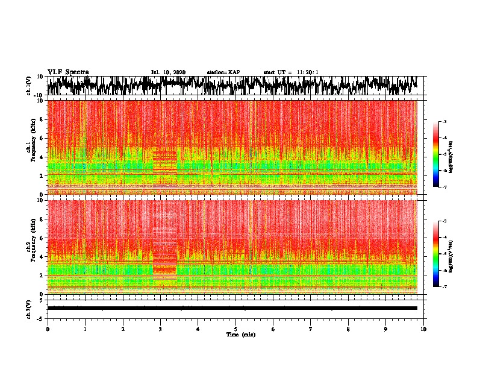Image resolution: width=477 pixels, height=369 pixels.
Task: Click time axis tick label "10"
Action: (423, 329)
